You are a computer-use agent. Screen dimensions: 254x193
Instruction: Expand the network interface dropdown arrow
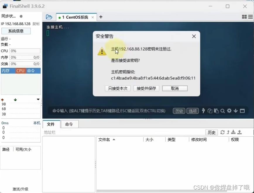tap(38, 99)
